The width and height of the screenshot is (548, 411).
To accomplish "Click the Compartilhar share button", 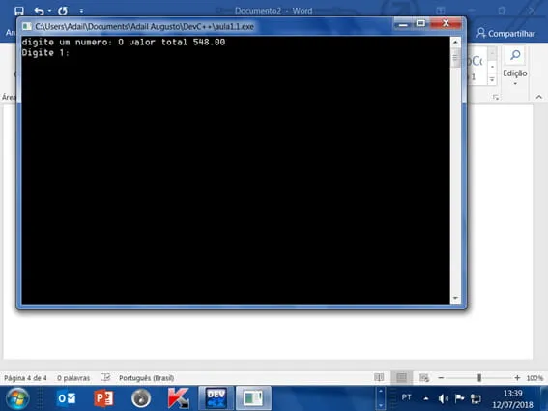I will click(x=505, y=33).
